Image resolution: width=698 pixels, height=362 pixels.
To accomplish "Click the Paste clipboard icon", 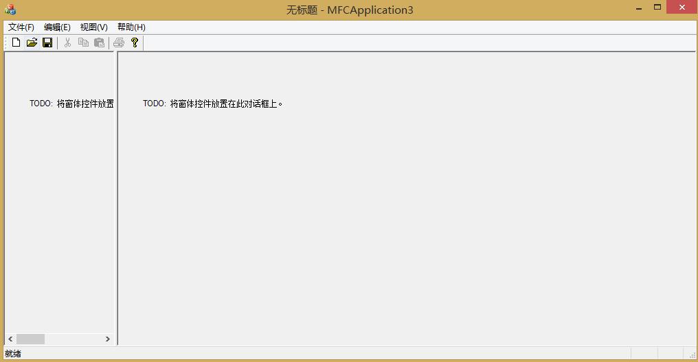I will point(99,43).
